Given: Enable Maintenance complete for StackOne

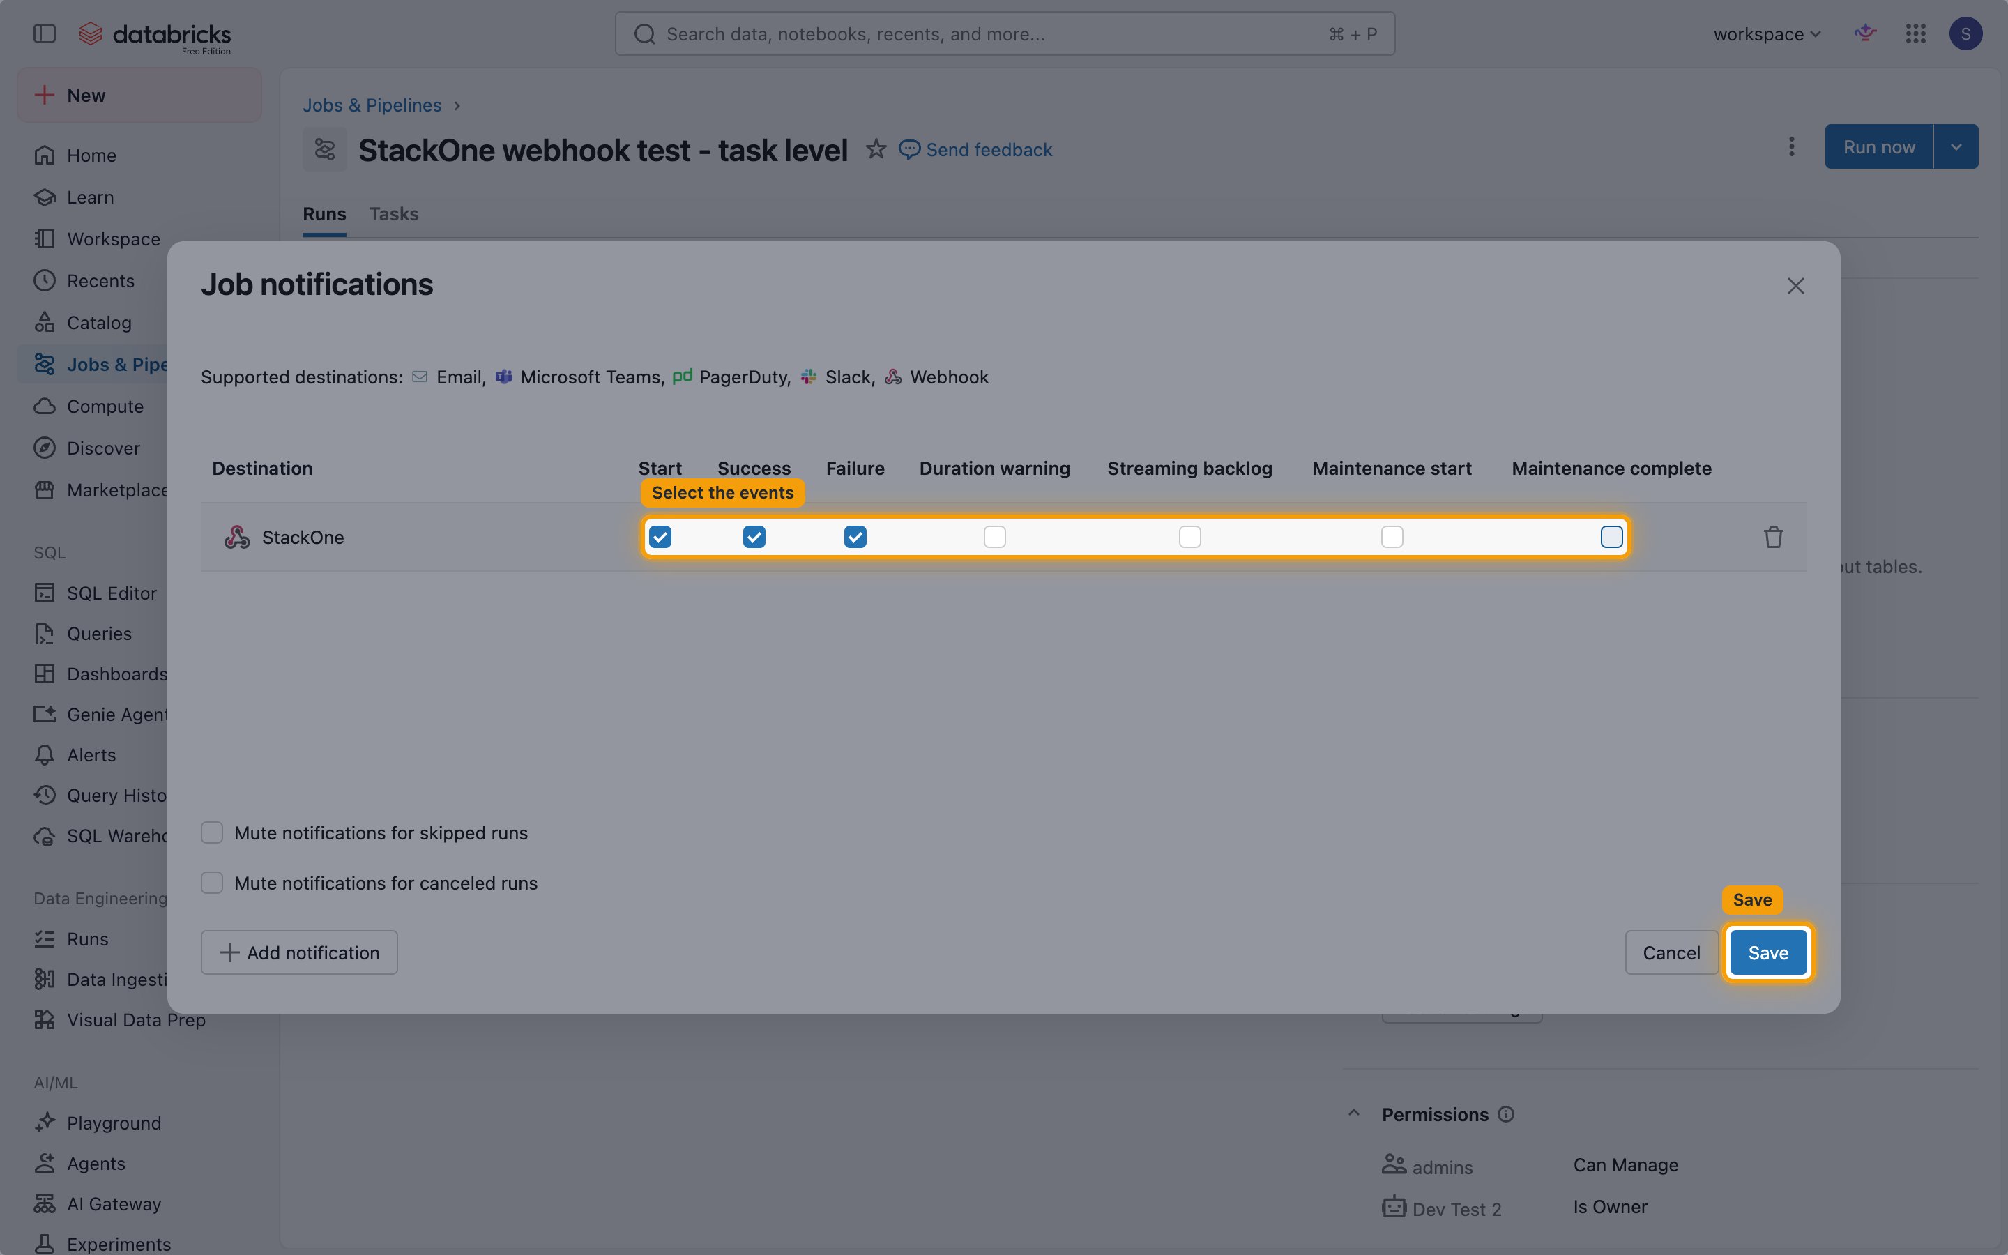Looking at the screenshot, I should coord(1611,537).
